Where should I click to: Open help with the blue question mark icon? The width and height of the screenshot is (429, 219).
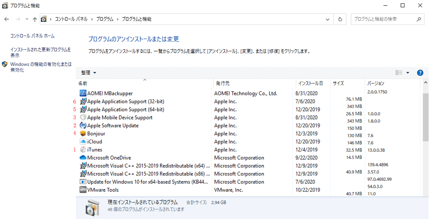420,73
